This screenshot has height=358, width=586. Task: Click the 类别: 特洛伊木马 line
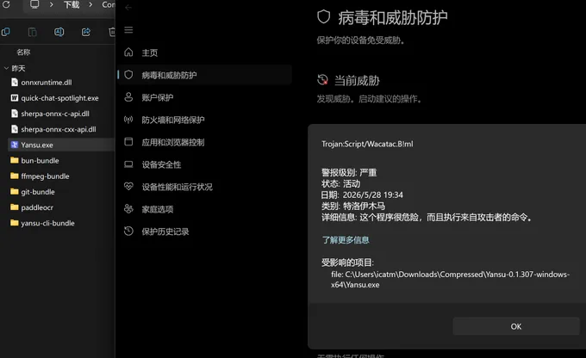click(x=353, y=206)
